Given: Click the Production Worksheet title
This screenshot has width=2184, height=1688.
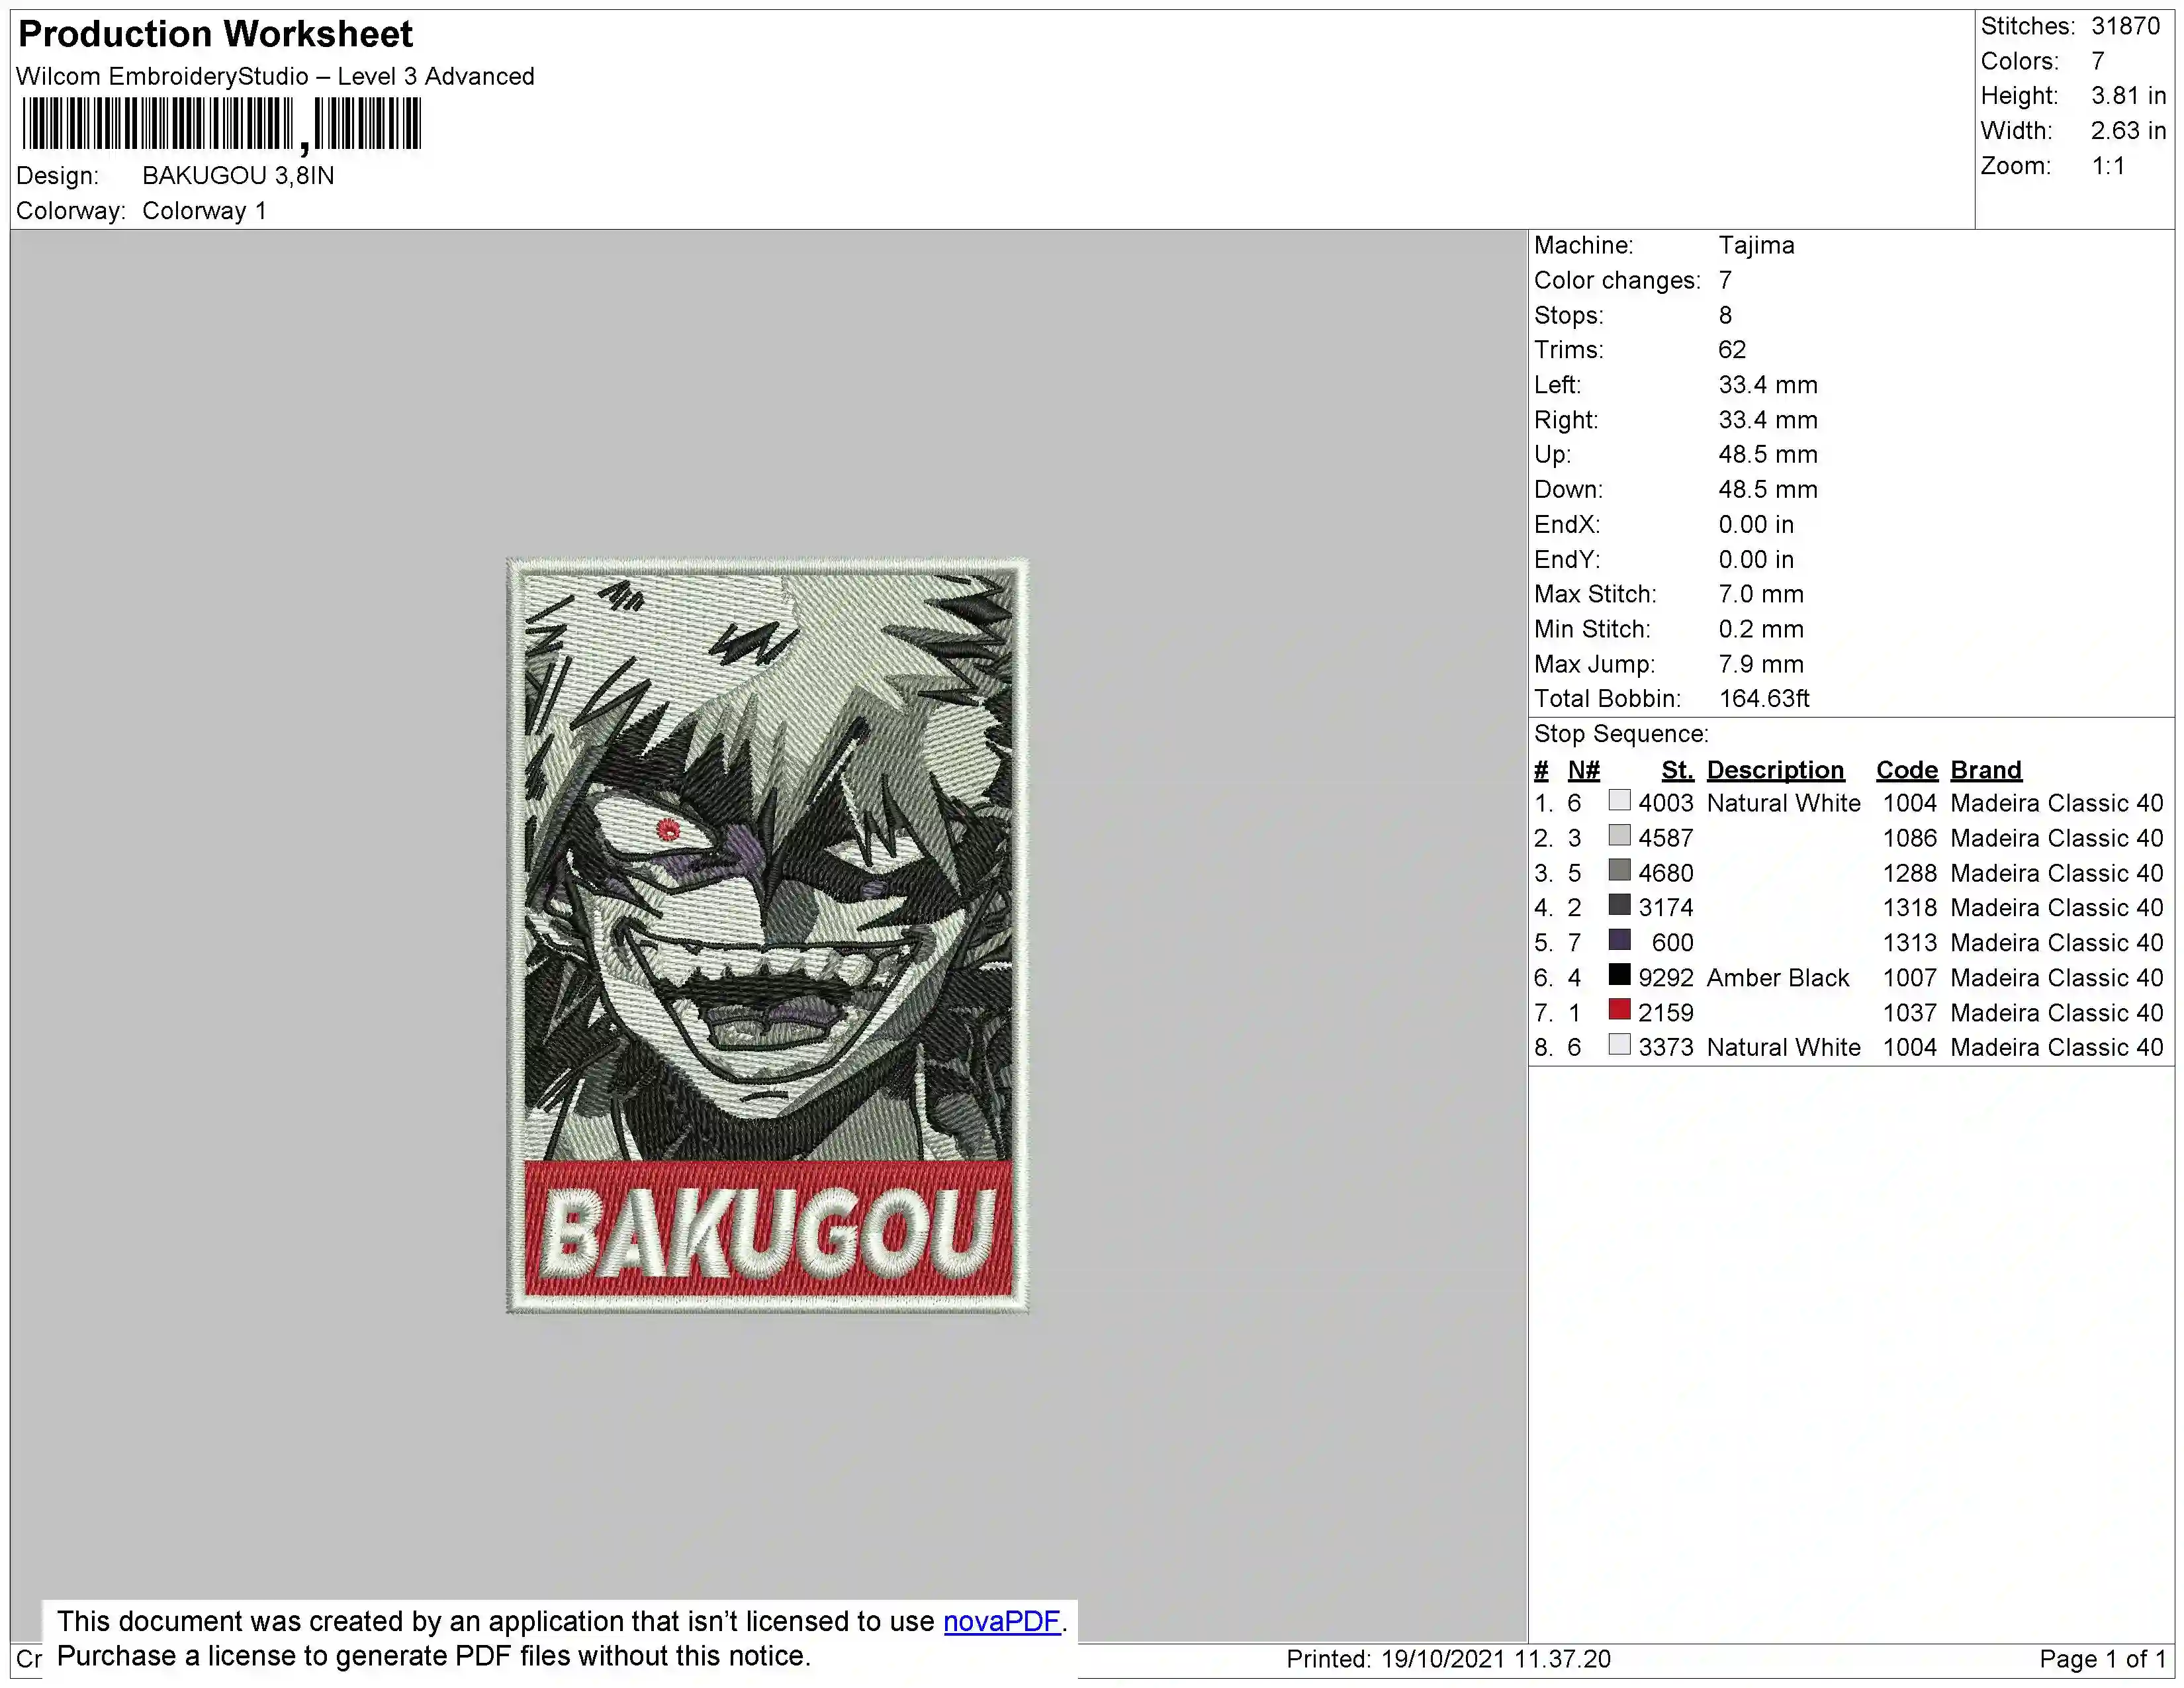Looking at the screenshot, I should pos(215,34).
